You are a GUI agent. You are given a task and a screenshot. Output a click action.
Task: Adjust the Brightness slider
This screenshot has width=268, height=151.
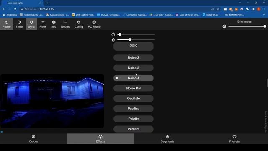click(x=247, y=26)
